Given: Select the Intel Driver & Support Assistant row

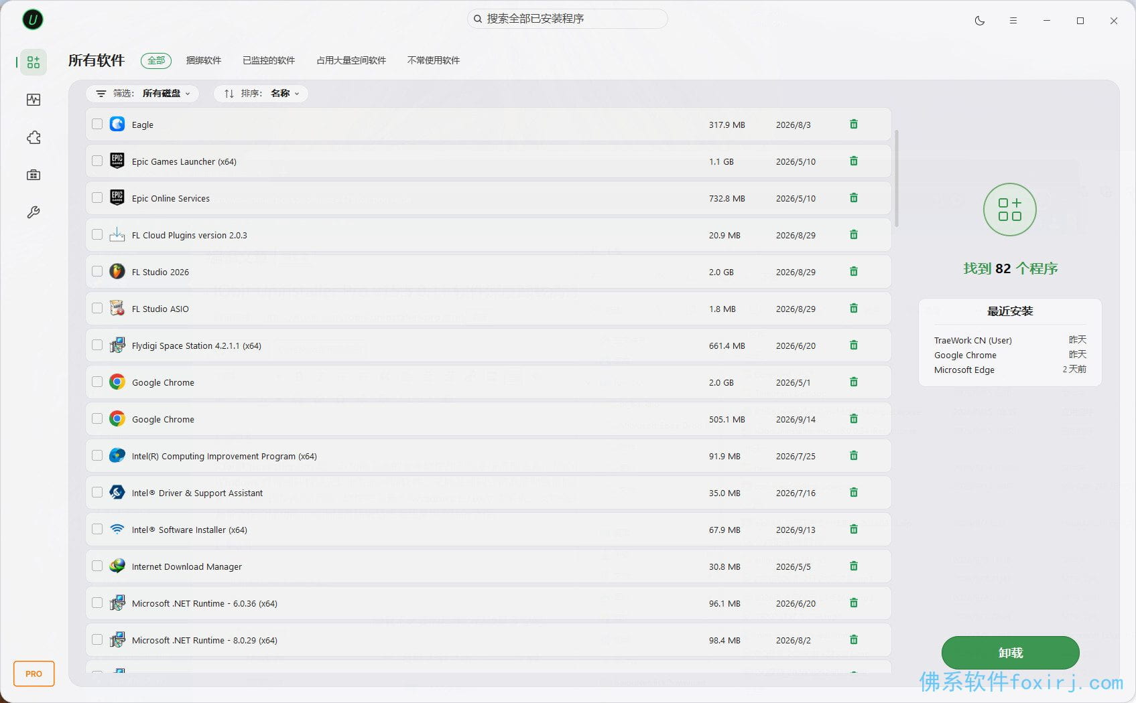Looking at the screenshot, I should pos(489,492).
